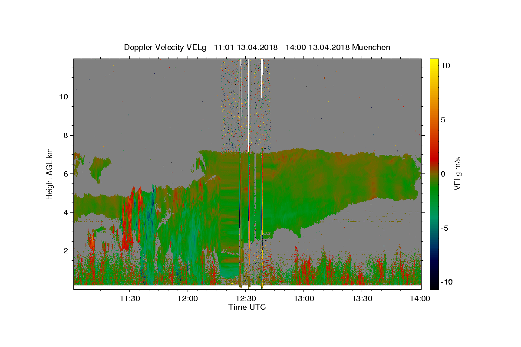
Task: Click the colorbar label '10'
Action: (445, 65)
